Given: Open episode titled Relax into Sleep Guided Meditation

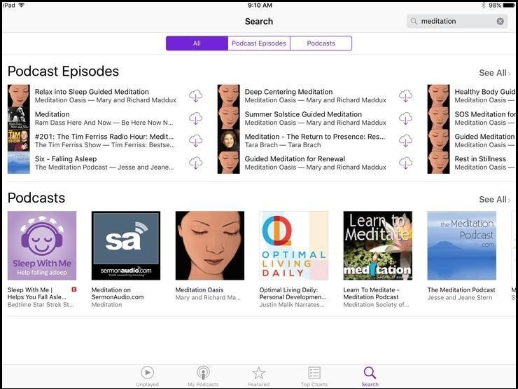Looking at the screenshot, I should click(x=92, y=92).
